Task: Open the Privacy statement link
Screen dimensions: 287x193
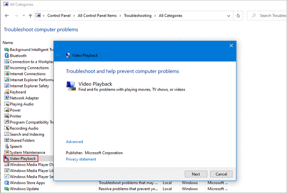Action: pyautogui.click(x=81, y=159)
